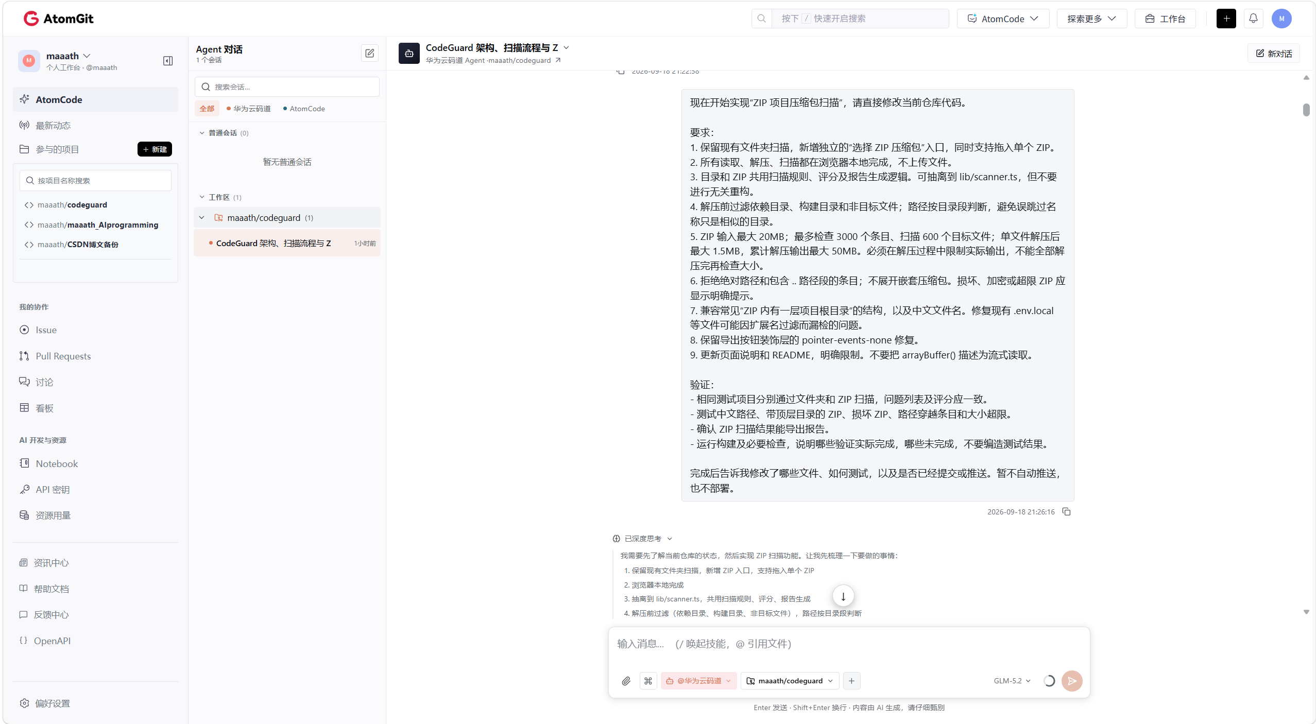Expand the 已深度思考 thinking section

[x=642, y=539]
